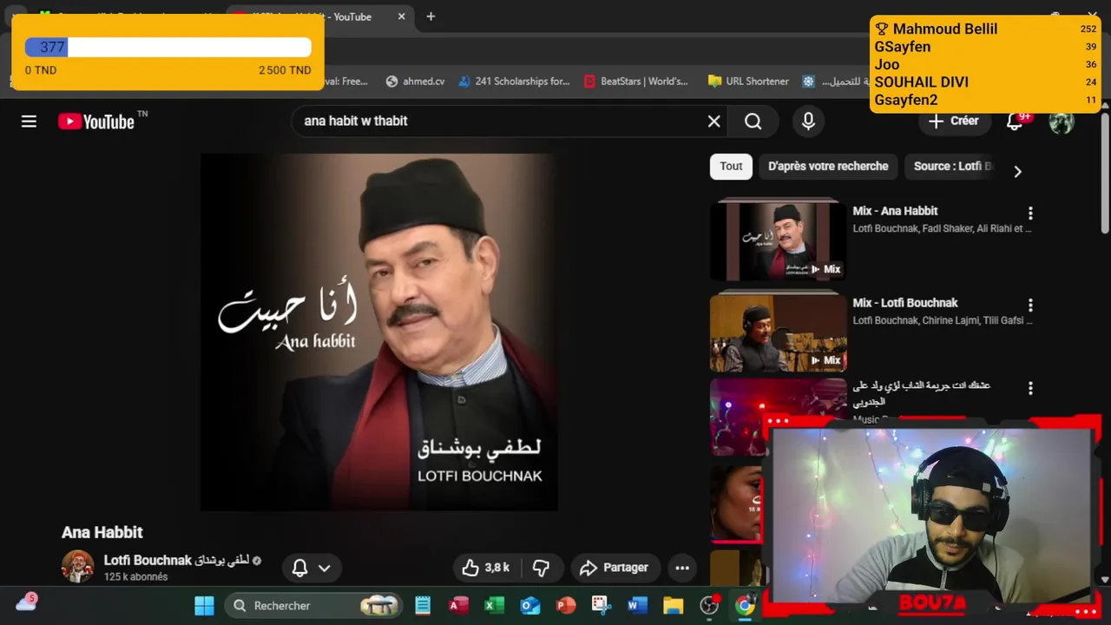The height and width of the screenshot is (625, 1111).
Task: Open File Explorer from the taskbar
Action: point(673,605)
